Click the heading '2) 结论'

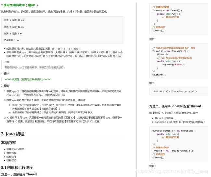pyautogui.click(x=5, y=86)
